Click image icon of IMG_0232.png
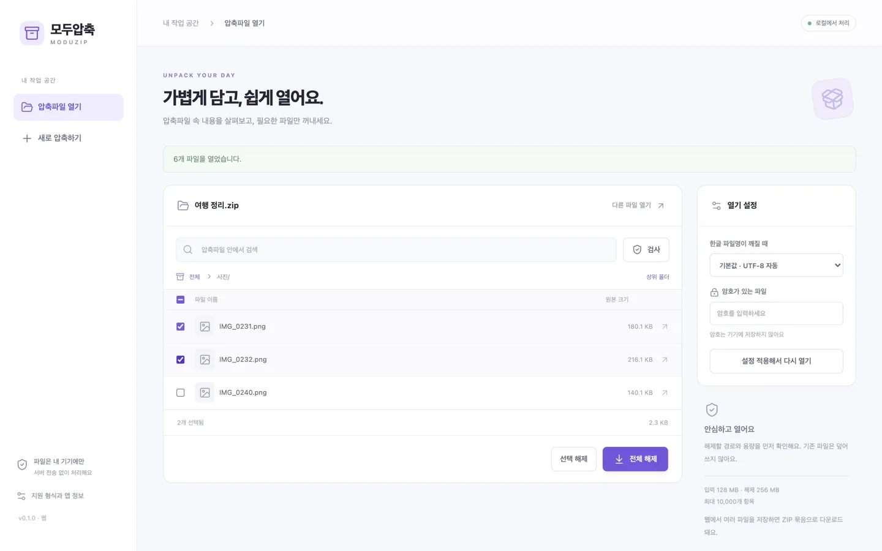 205,360
